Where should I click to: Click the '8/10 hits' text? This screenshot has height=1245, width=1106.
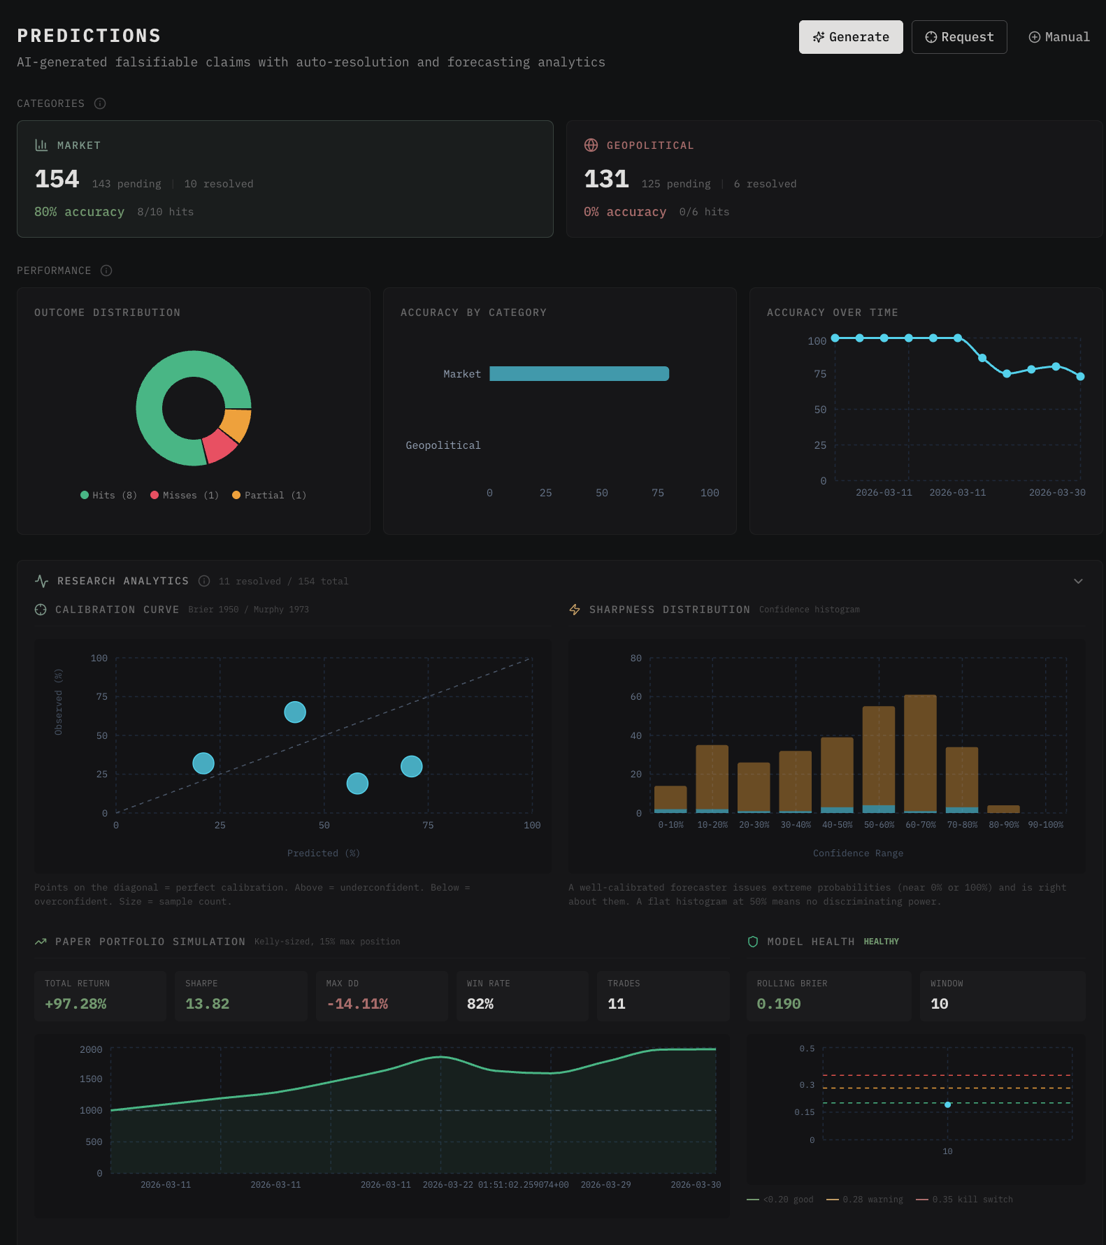tap(166, 212)
